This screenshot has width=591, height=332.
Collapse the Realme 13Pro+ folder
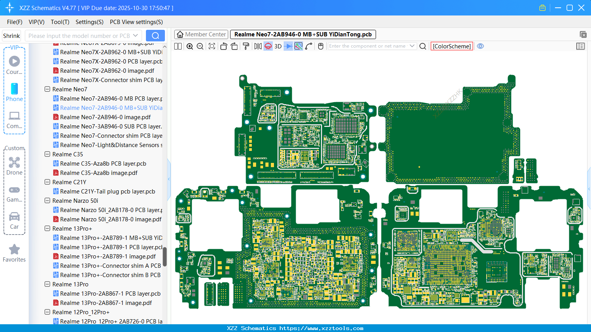tap(47, 228)
